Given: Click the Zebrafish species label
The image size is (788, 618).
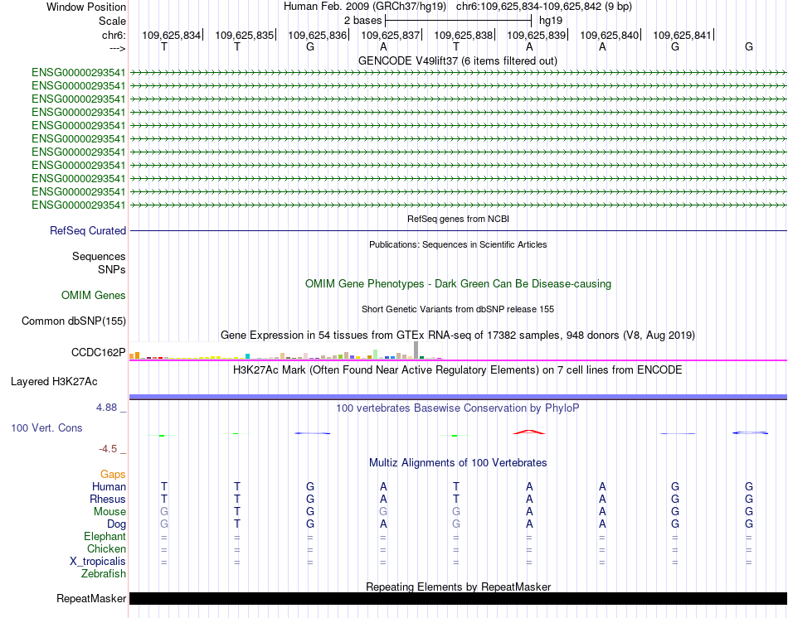Looking at the screenshot, I should click(x=104, y=573).
